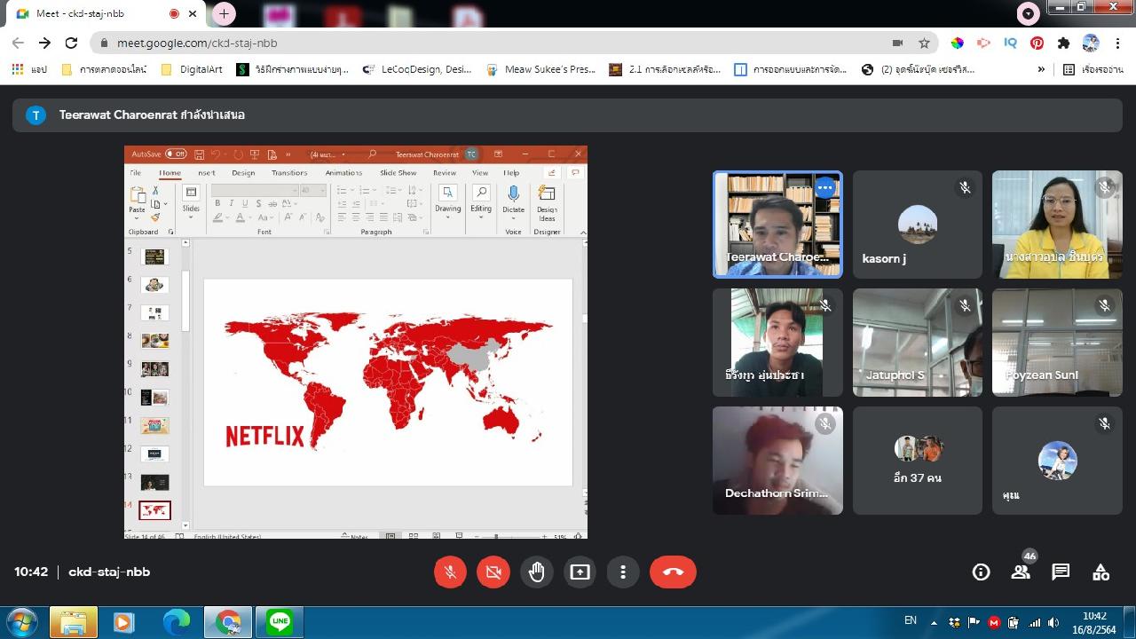Expand the PowerPoint font size box
The height and width of the screenshot is (639, 1136).
[323, 191]
